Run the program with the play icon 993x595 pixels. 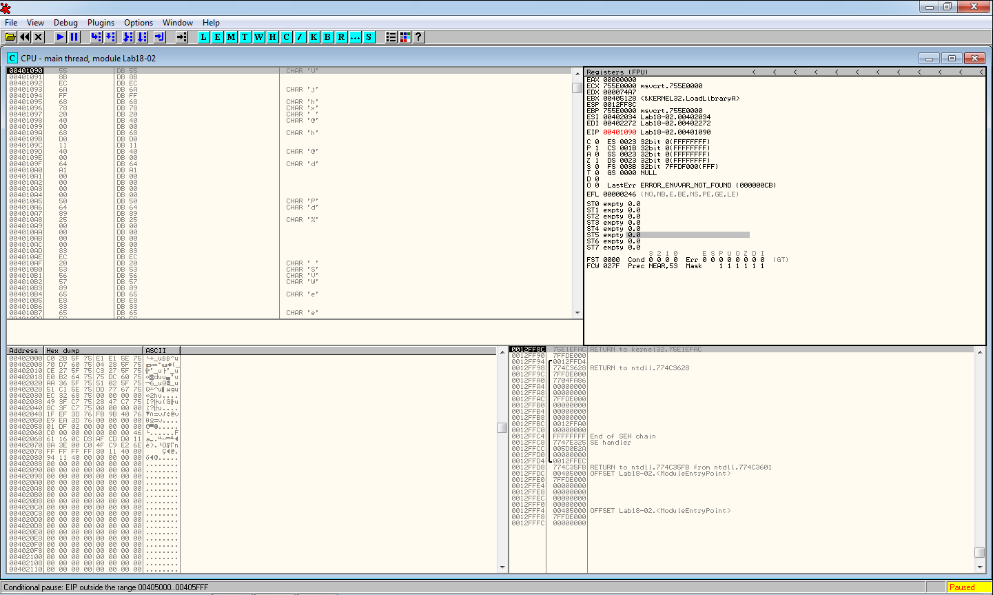(61, 37)
